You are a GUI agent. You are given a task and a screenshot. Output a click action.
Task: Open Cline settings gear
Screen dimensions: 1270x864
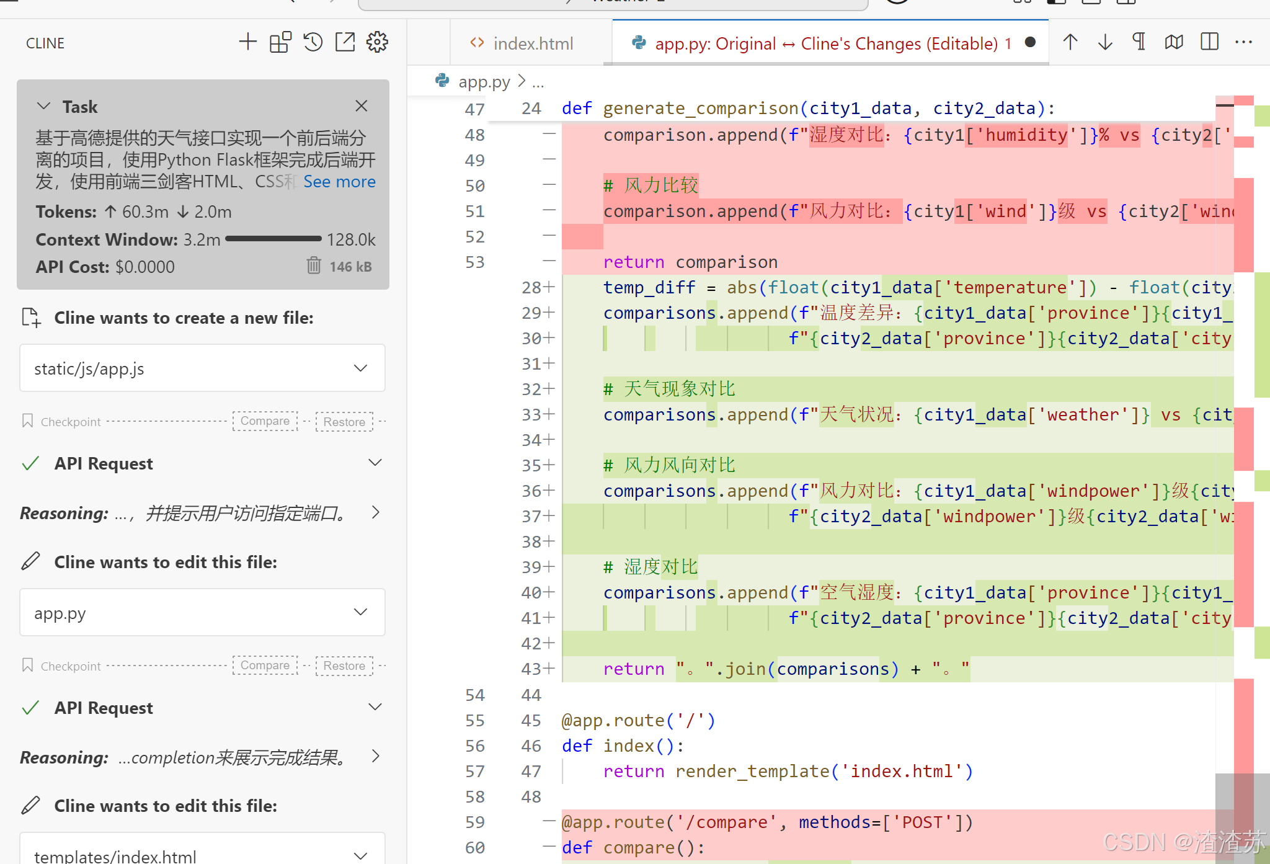point(377,42)
